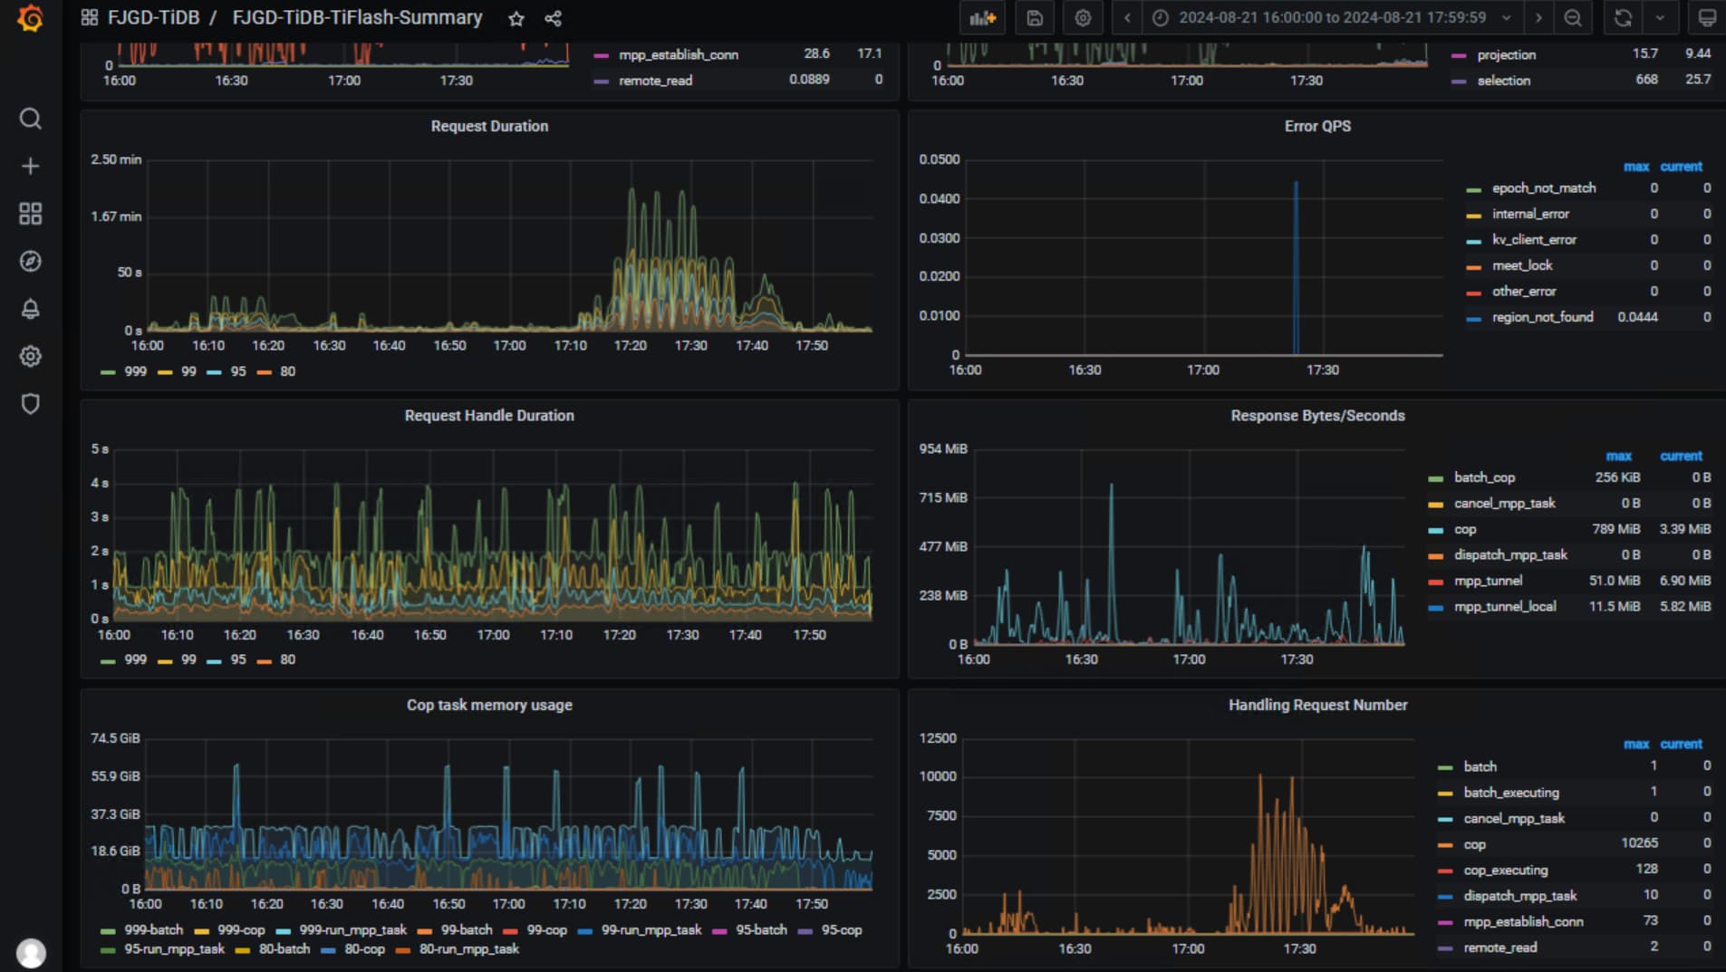
Task: Open the Alerting bell icon
Action: [x=30, y=309]
